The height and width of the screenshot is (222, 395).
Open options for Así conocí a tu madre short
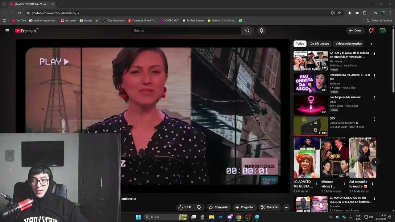(372, 183)
